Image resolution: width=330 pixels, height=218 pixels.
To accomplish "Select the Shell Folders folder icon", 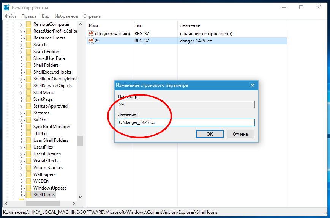I will (x=28, y=65).
